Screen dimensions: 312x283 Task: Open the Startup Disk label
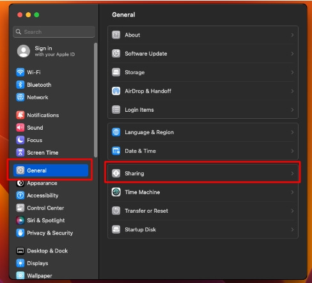coord(140,229)
